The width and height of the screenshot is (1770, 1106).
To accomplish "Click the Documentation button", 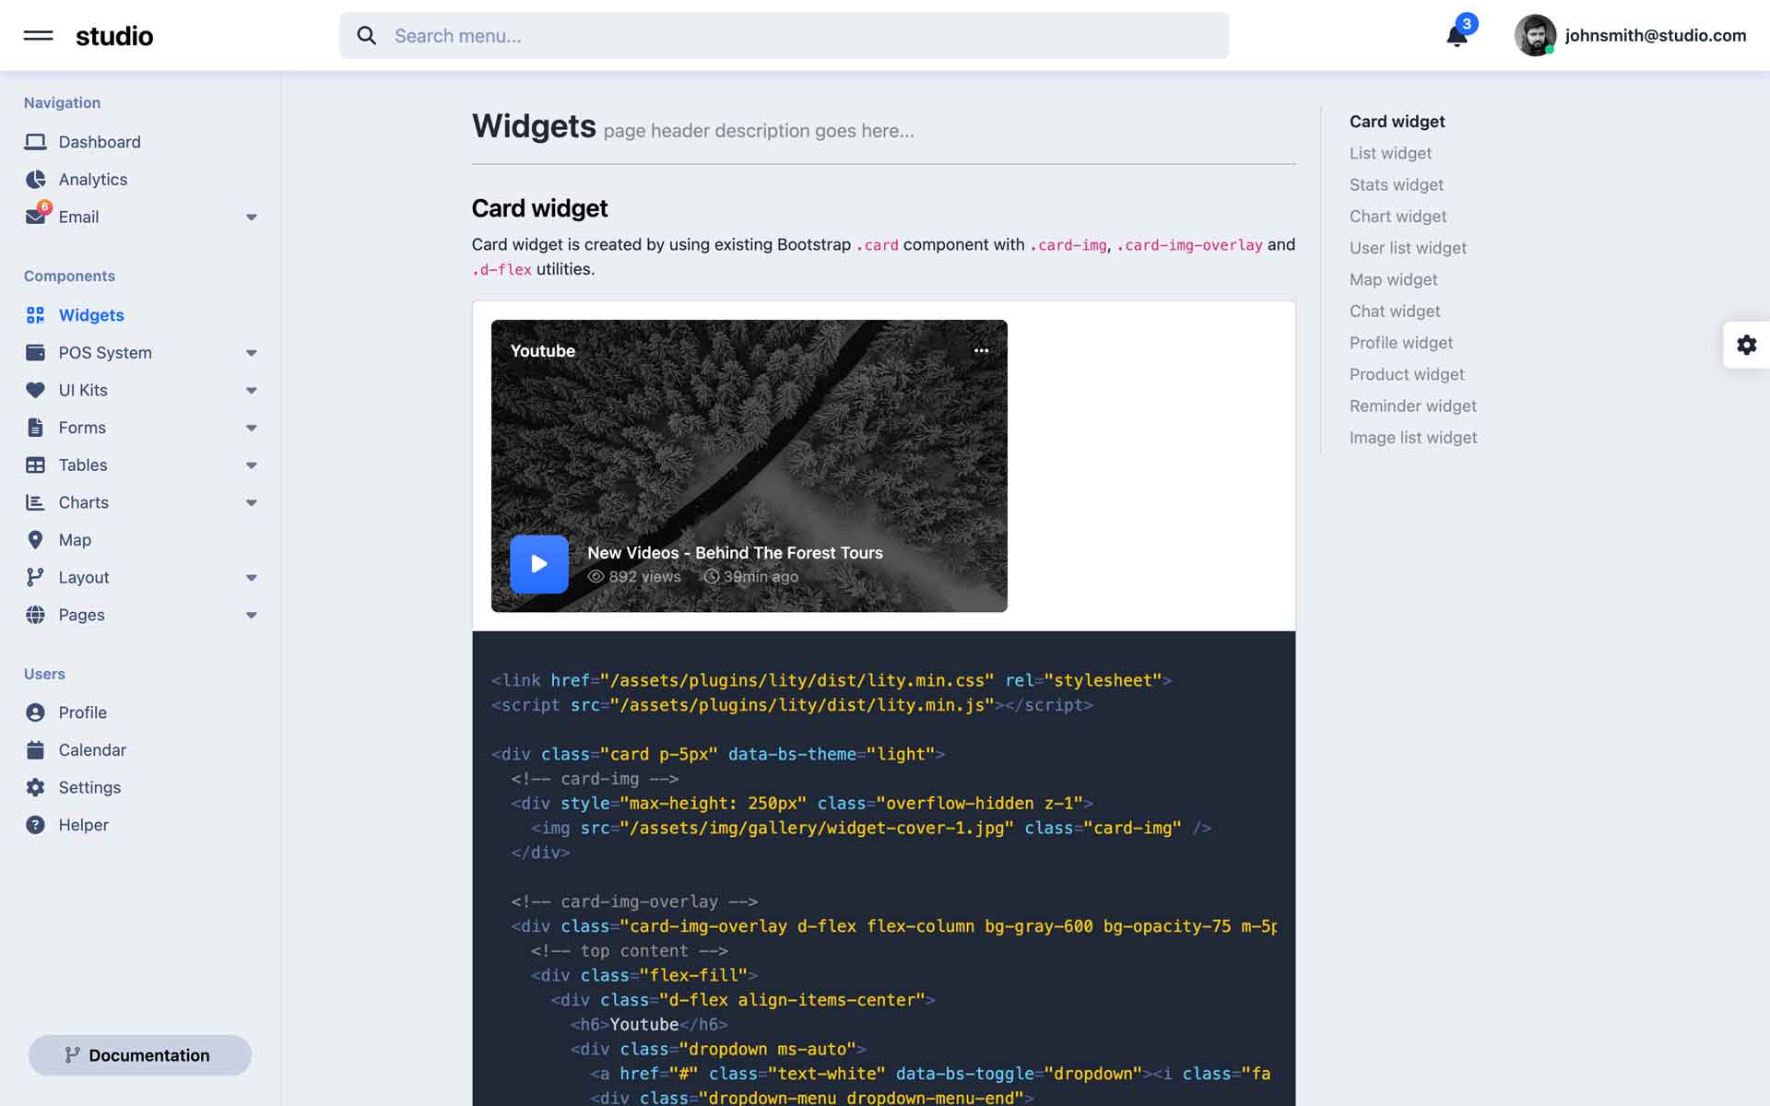I will [x=139, y=1055].
